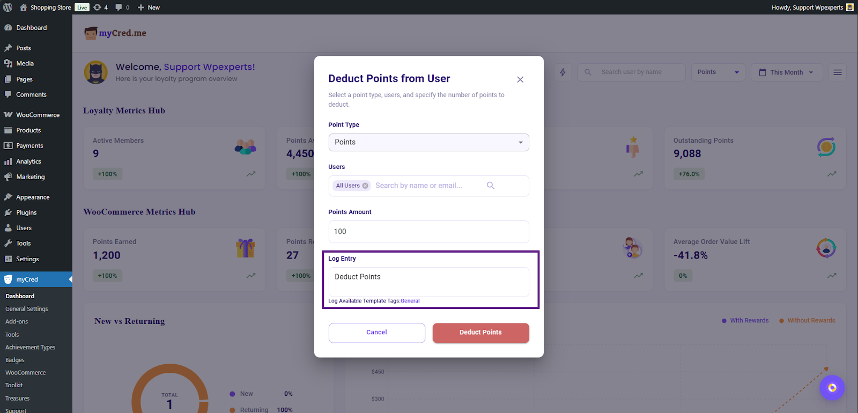858x413 pixels.
Task: Click the user search magnifier icon
Action: coord(490,186)
